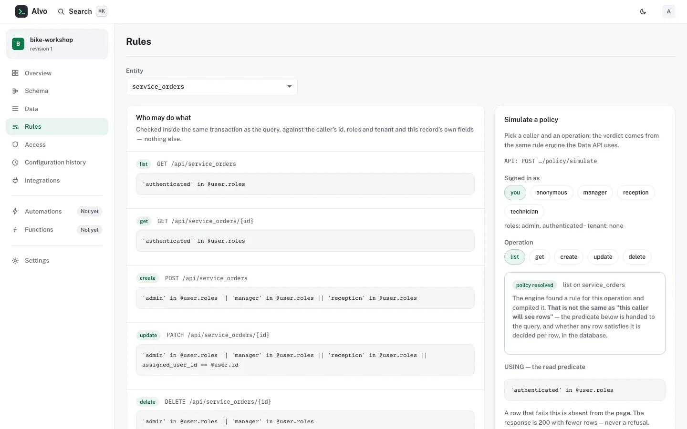Choose the 'update' operation chip
Screen dimensions: 687x429
603,257
